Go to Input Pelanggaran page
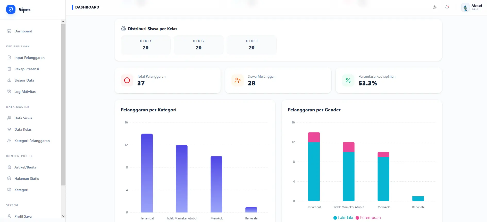The width and height of the screenshot is (487, 222). [x=29, y=58]
